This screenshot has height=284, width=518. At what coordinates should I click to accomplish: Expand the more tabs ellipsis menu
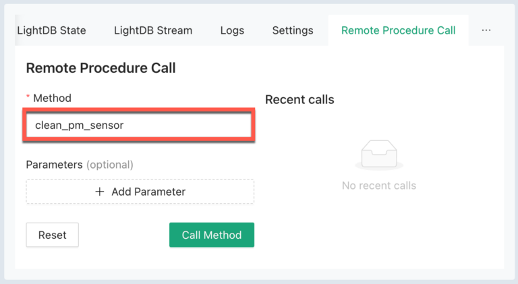(x=486, y=30)
